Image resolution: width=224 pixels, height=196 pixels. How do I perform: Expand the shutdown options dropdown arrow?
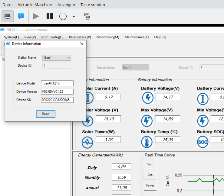pos(74,17)
